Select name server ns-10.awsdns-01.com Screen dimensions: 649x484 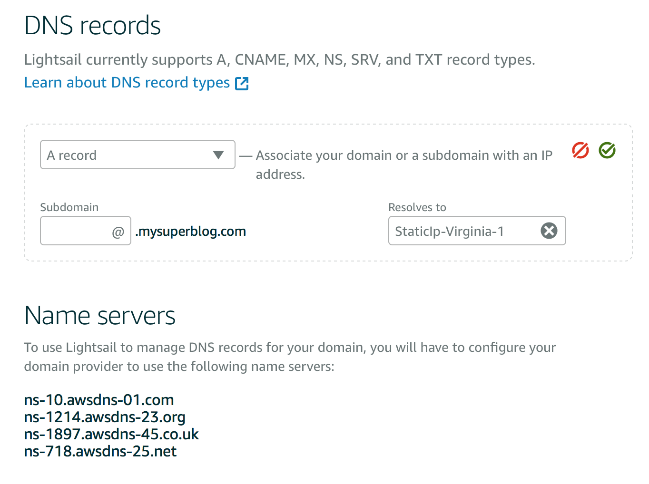[99, 400]
